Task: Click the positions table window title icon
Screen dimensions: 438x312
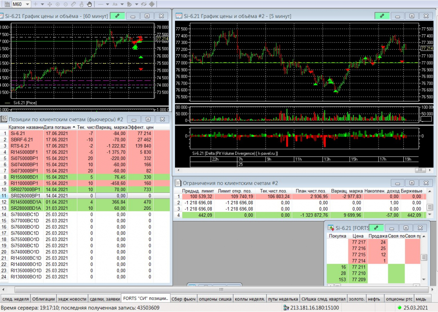Action: pos(3,119)
